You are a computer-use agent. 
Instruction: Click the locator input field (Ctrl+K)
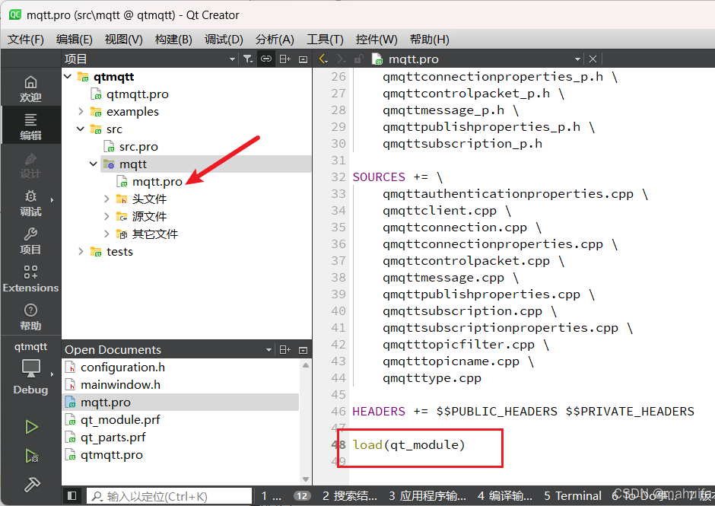click(x=169, y=496)
